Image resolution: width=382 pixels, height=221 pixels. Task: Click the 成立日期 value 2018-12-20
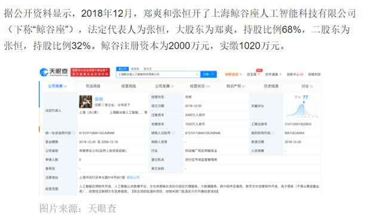(x=193, y=106)
